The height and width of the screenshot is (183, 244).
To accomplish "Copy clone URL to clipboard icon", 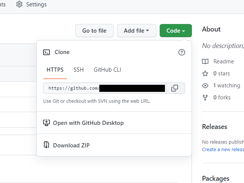I will tap(175, 88).
